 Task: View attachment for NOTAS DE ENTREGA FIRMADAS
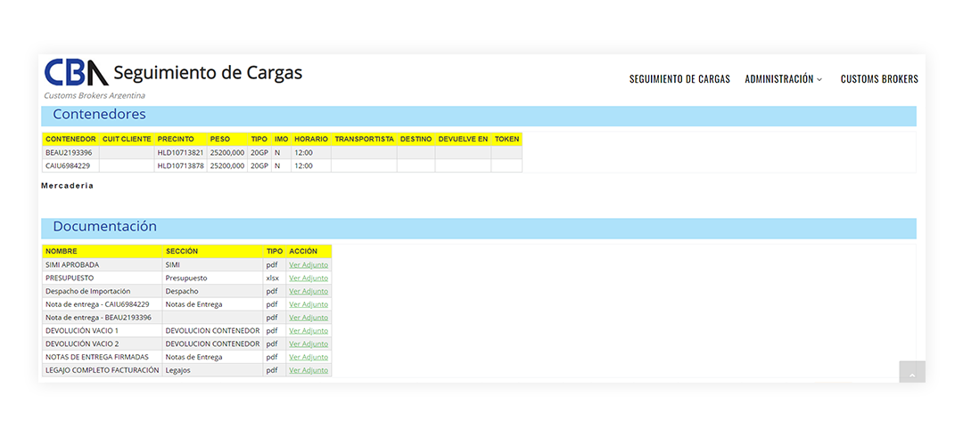pyautogui.click(x=309, y=357)
